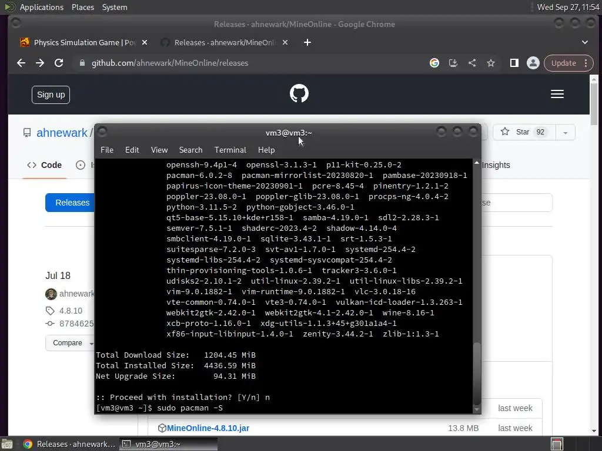Click the install app icon in address bar
The image size is (602, 451).
tap(453, 63)
